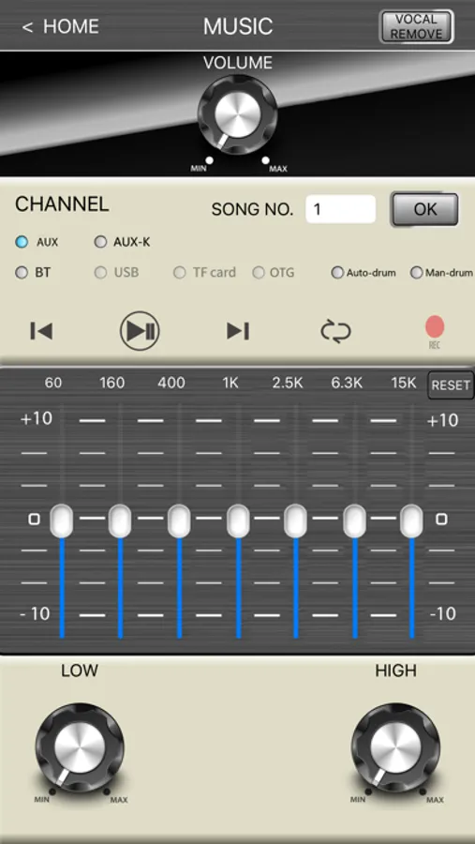Skip to the previous track
Screen dimensions: 475x844
tap(41, 331)
